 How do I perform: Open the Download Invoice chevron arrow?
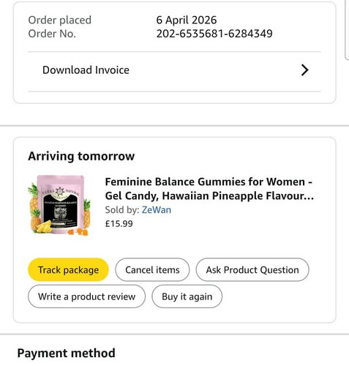304,70
